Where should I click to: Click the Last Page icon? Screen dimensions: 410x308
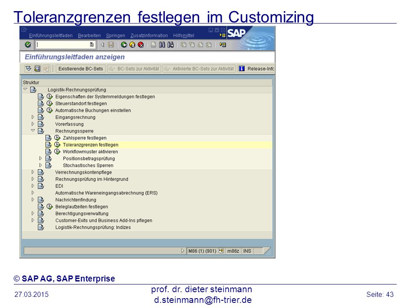209,45
